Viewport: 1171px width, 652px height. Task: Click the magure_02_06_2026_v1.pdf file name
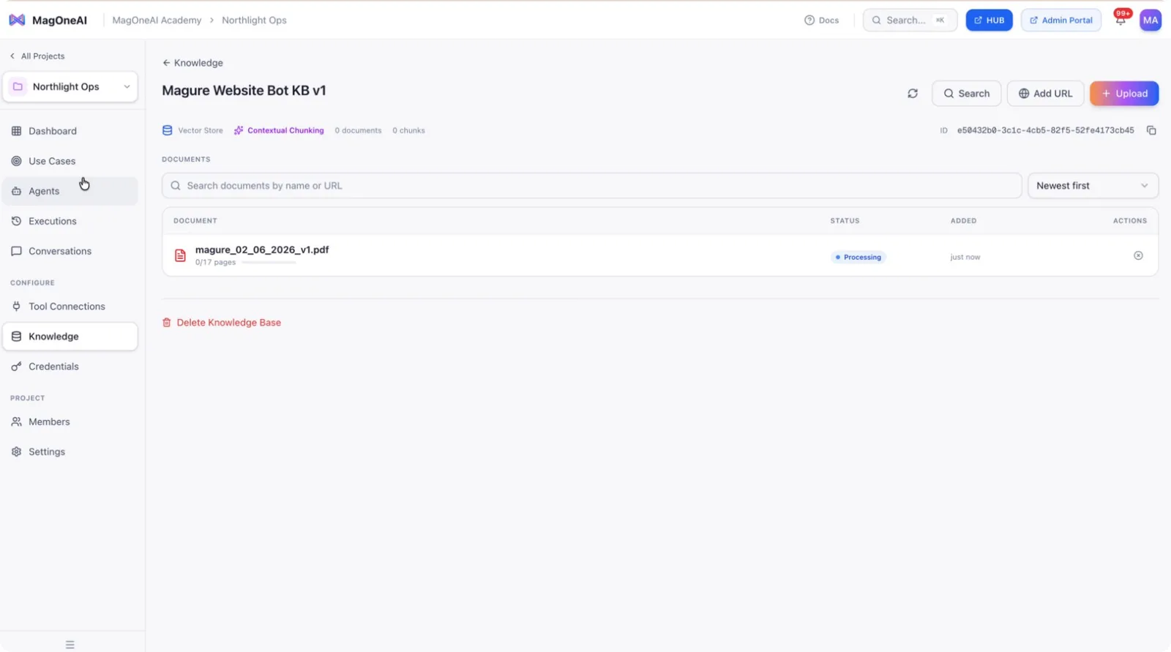(x=262, y=250)
